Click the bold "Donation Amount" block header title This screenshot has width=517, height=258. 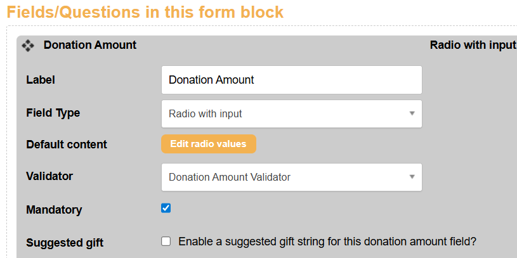[90, 45]
